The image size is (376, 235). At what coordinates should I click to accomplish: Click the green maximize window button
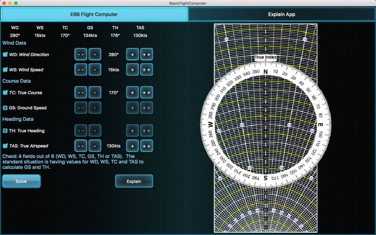[16, 3]
